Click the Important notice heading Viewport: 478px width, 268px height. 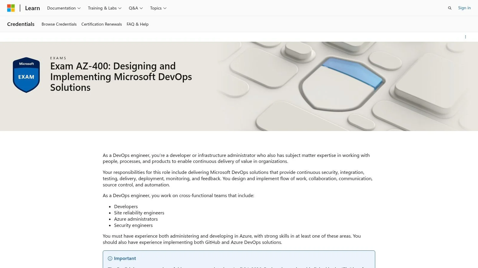(x=125, y=258)
